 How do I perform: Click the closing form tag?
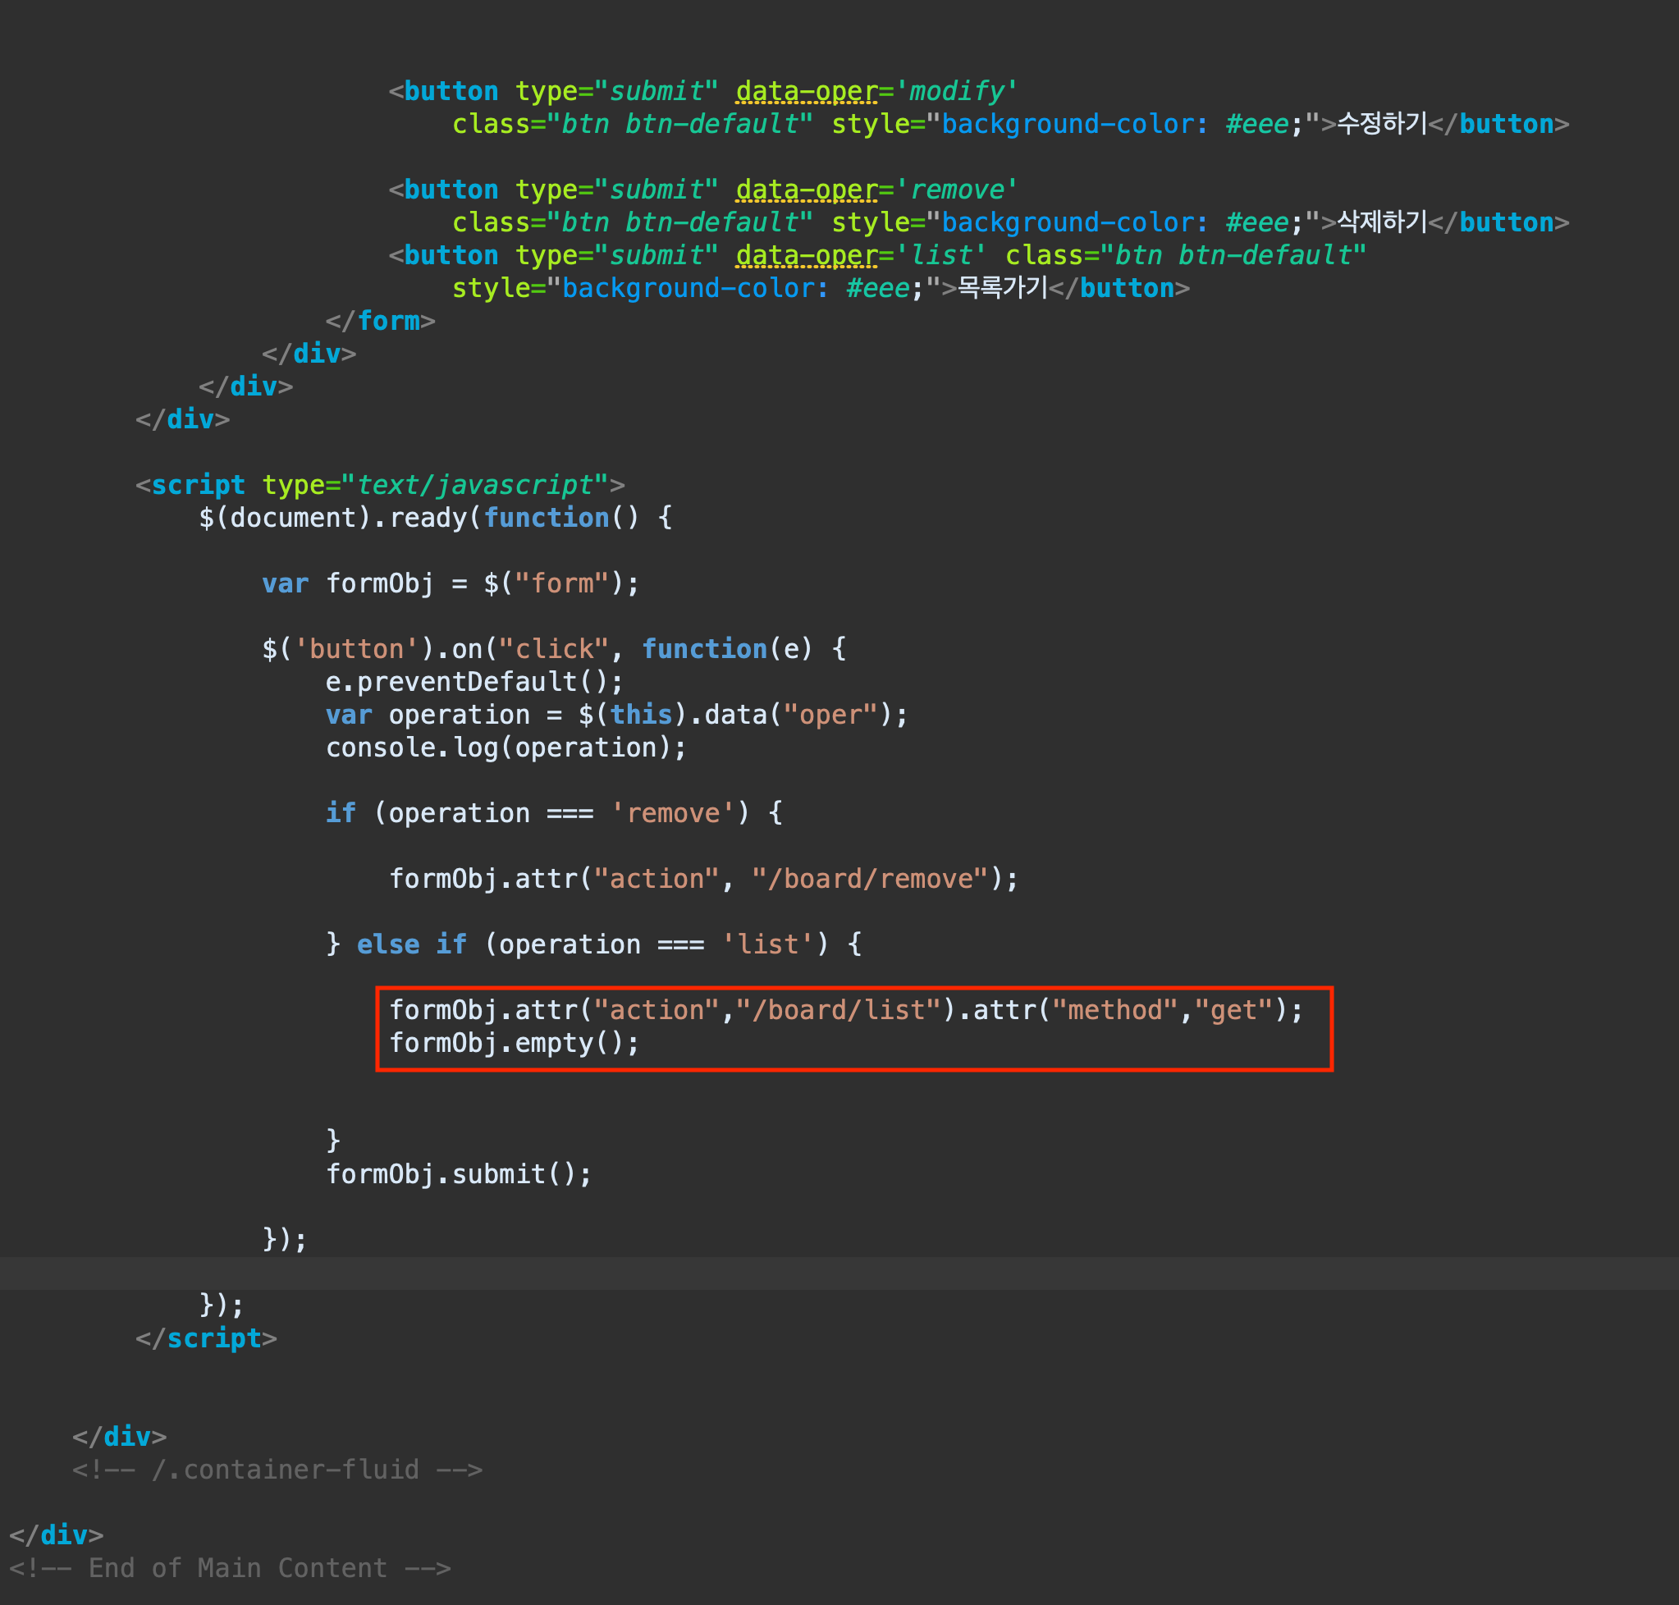tap(381, 322)
